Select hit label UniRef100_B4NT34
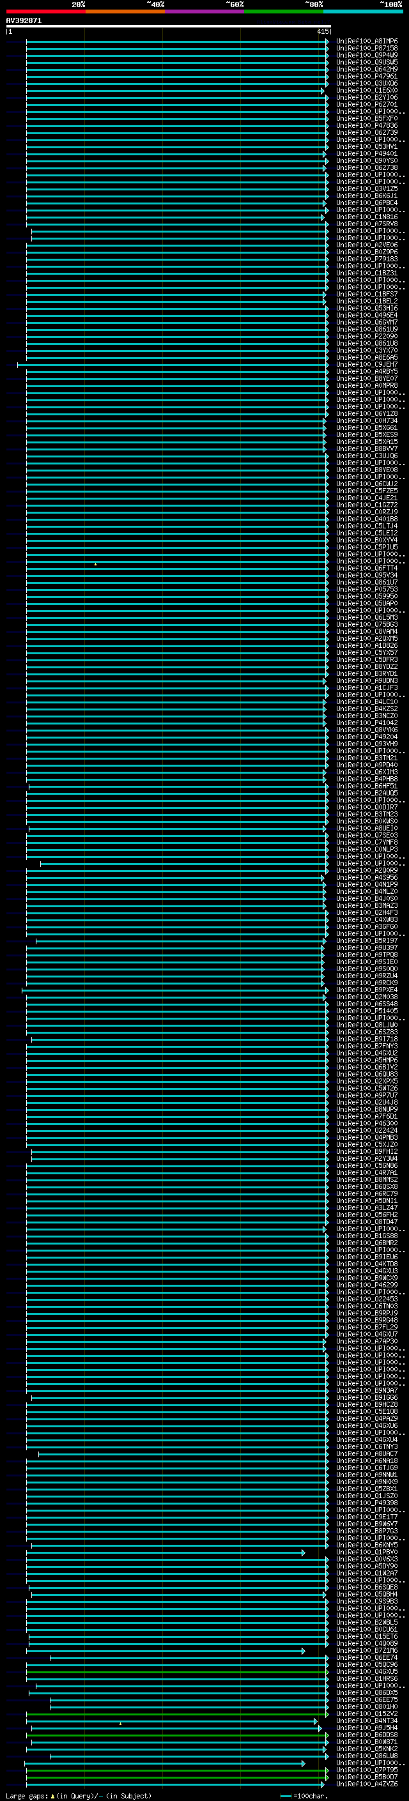Screen dimensions: 409x1801 367,1721
